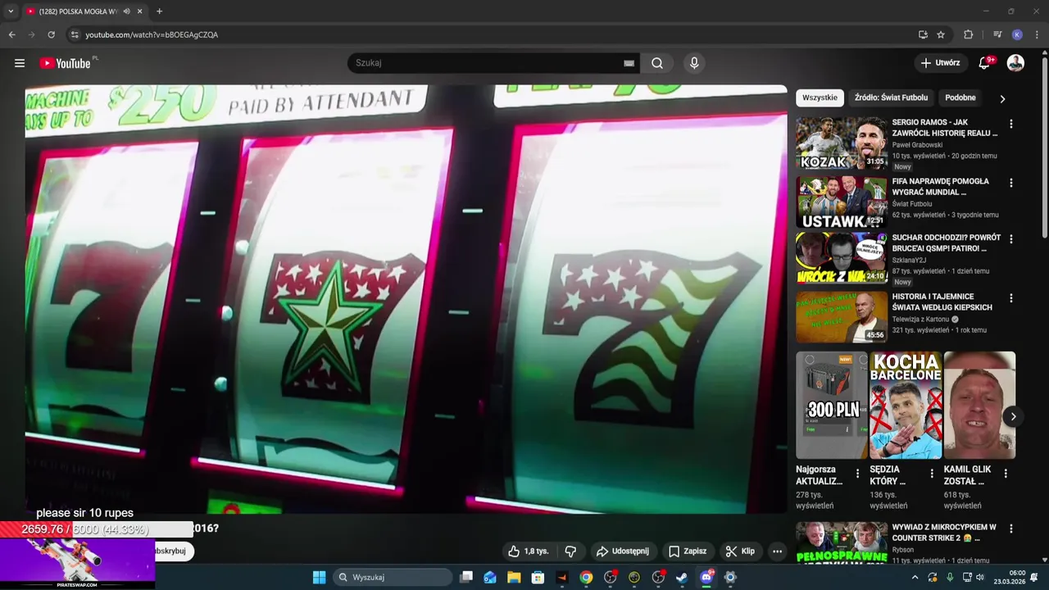Expand the Chrome tab search dropdown

tap(11, 11)
